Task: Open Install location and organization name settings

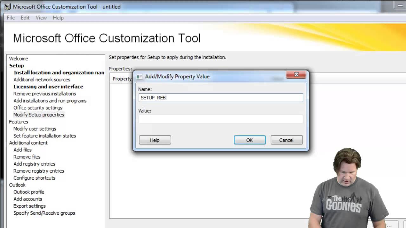Action: coord(59,73)
